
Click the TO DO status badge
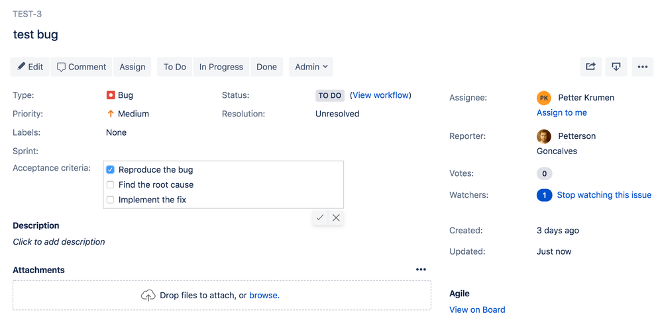330,96
